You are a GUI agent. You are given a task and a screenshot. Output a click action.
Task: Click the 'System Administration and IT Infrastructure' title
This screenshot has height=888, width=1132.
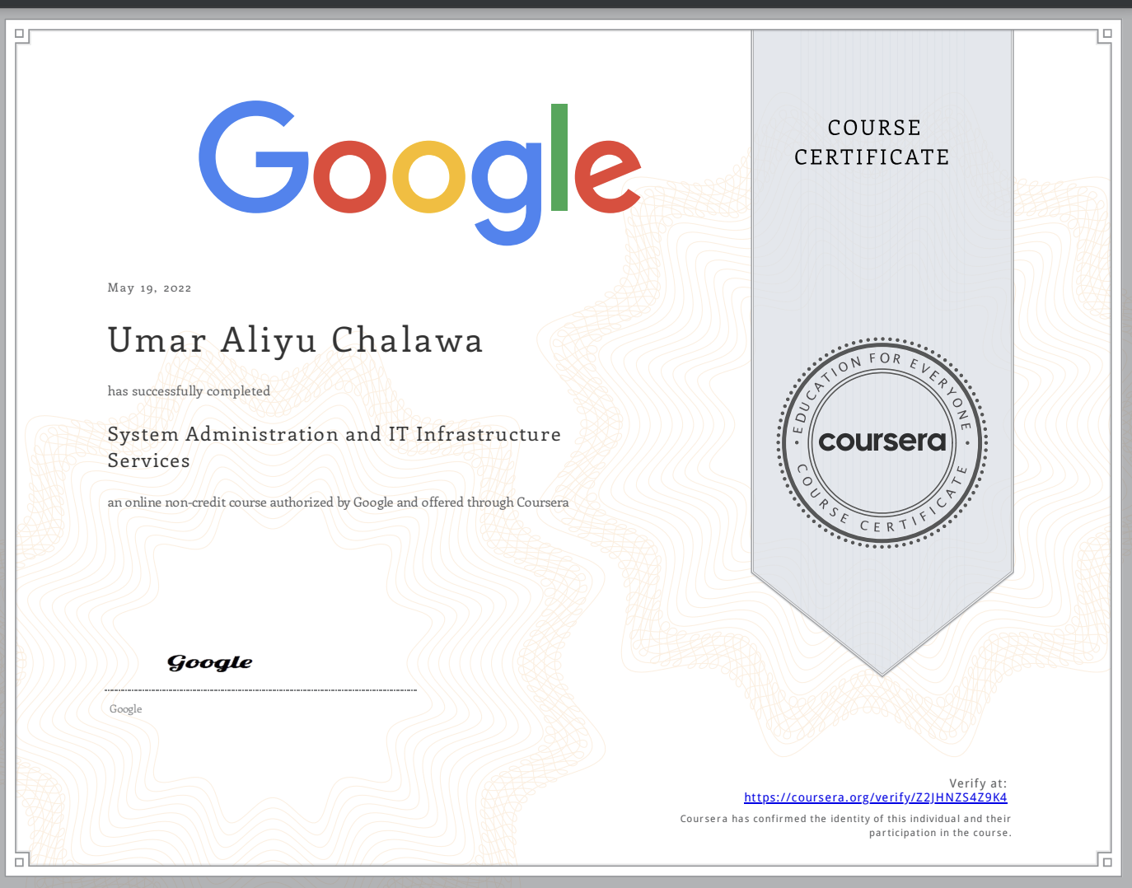[334, 434]
